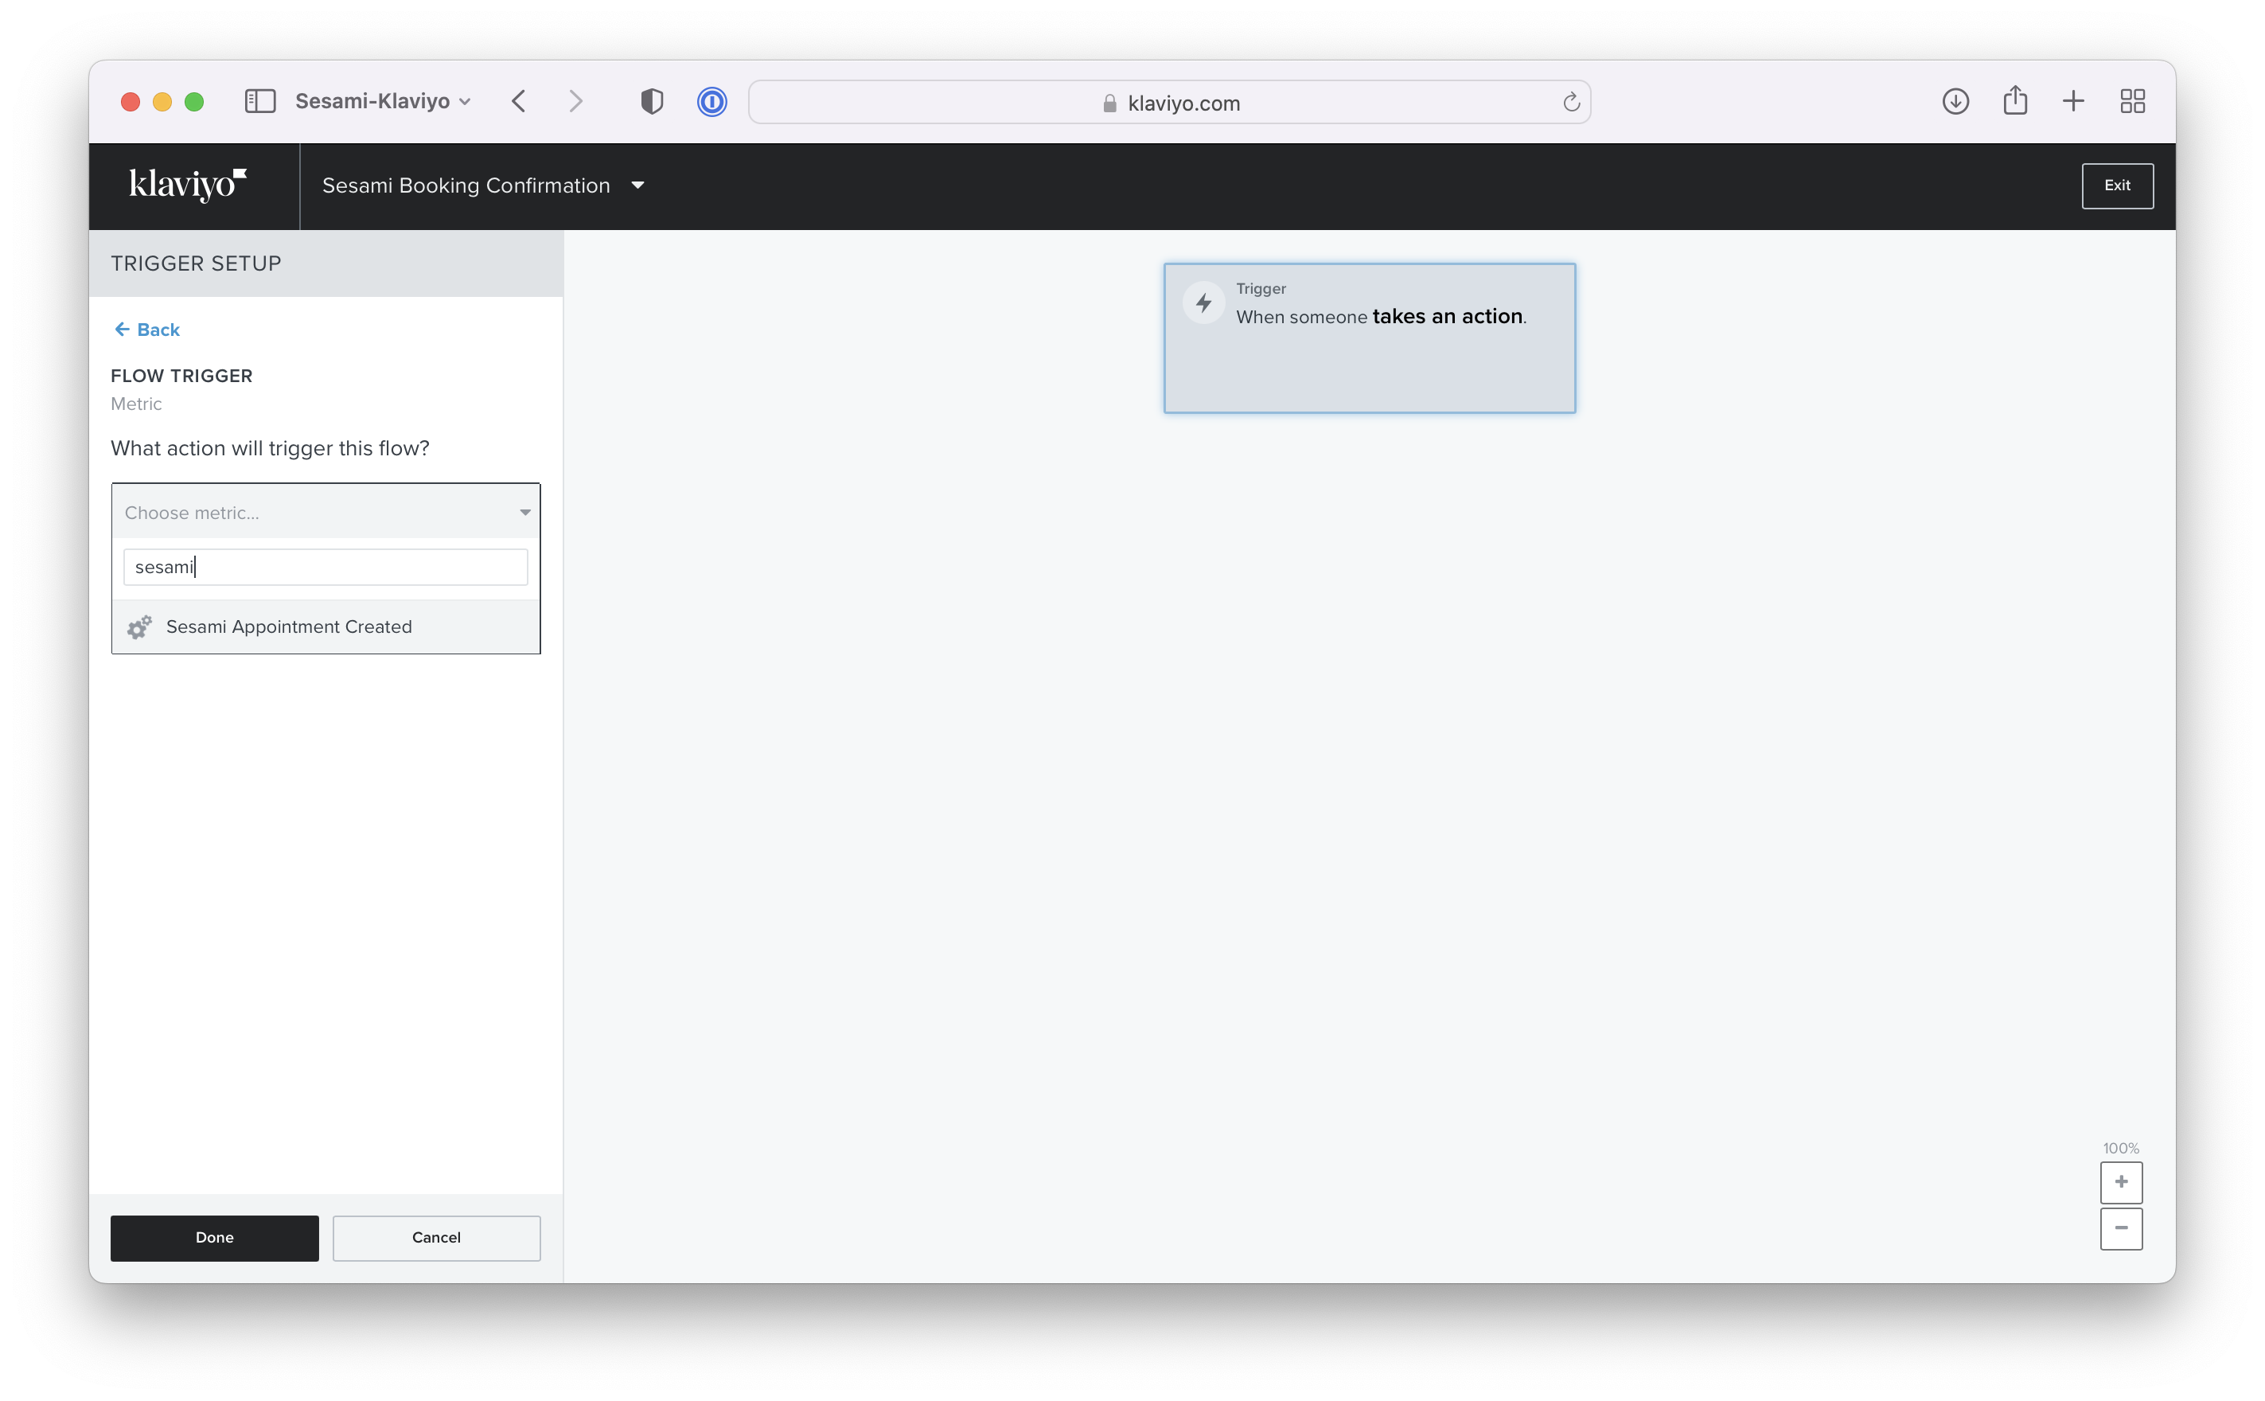
Task: Expand the Sesami Booking Confirmation dropdown
Action: (637, 185)
